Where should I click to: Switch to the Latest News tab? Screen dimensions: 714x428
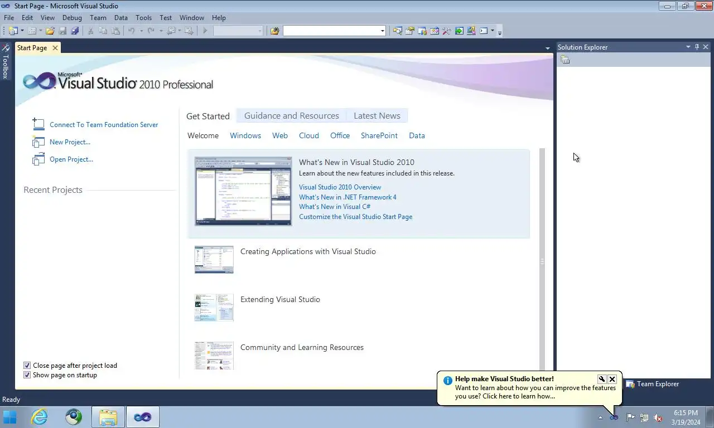coord(377,116)
